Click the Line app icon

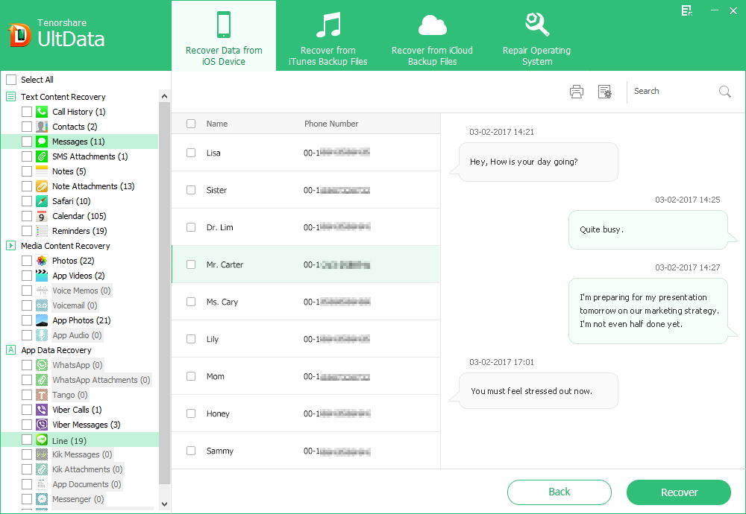(42, 440)
